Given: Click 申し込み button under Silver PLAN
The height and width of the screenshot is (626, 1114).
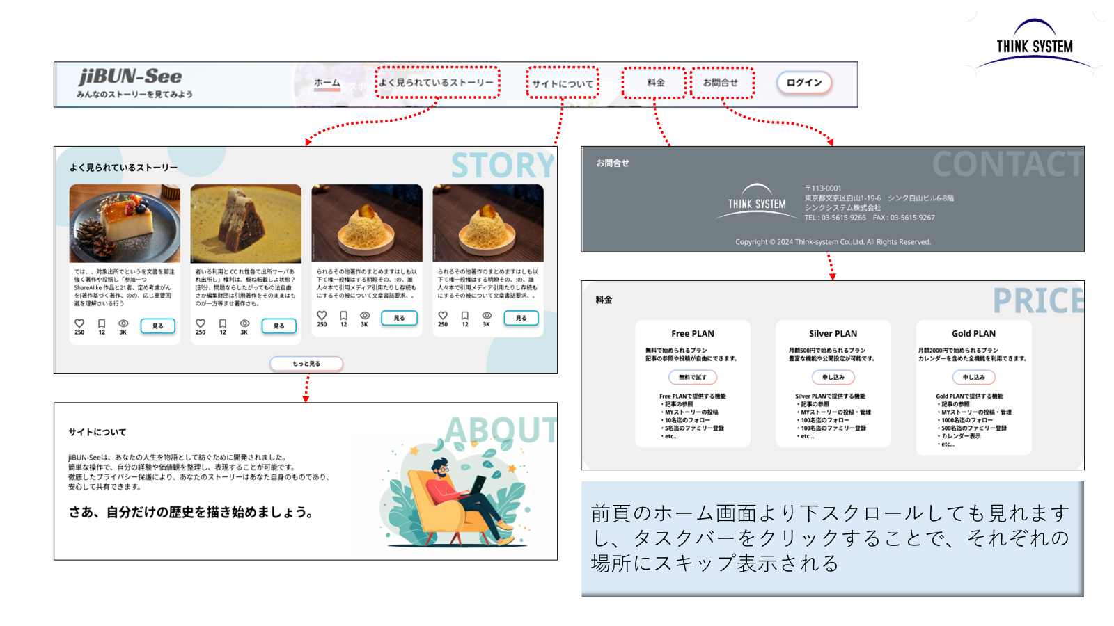Looking at the screenshot, I should [x=833, y=377].
